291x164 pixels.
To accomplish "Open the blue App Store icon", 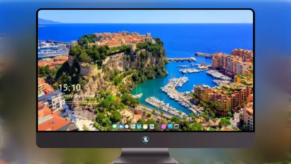I will tap(170, 126).
